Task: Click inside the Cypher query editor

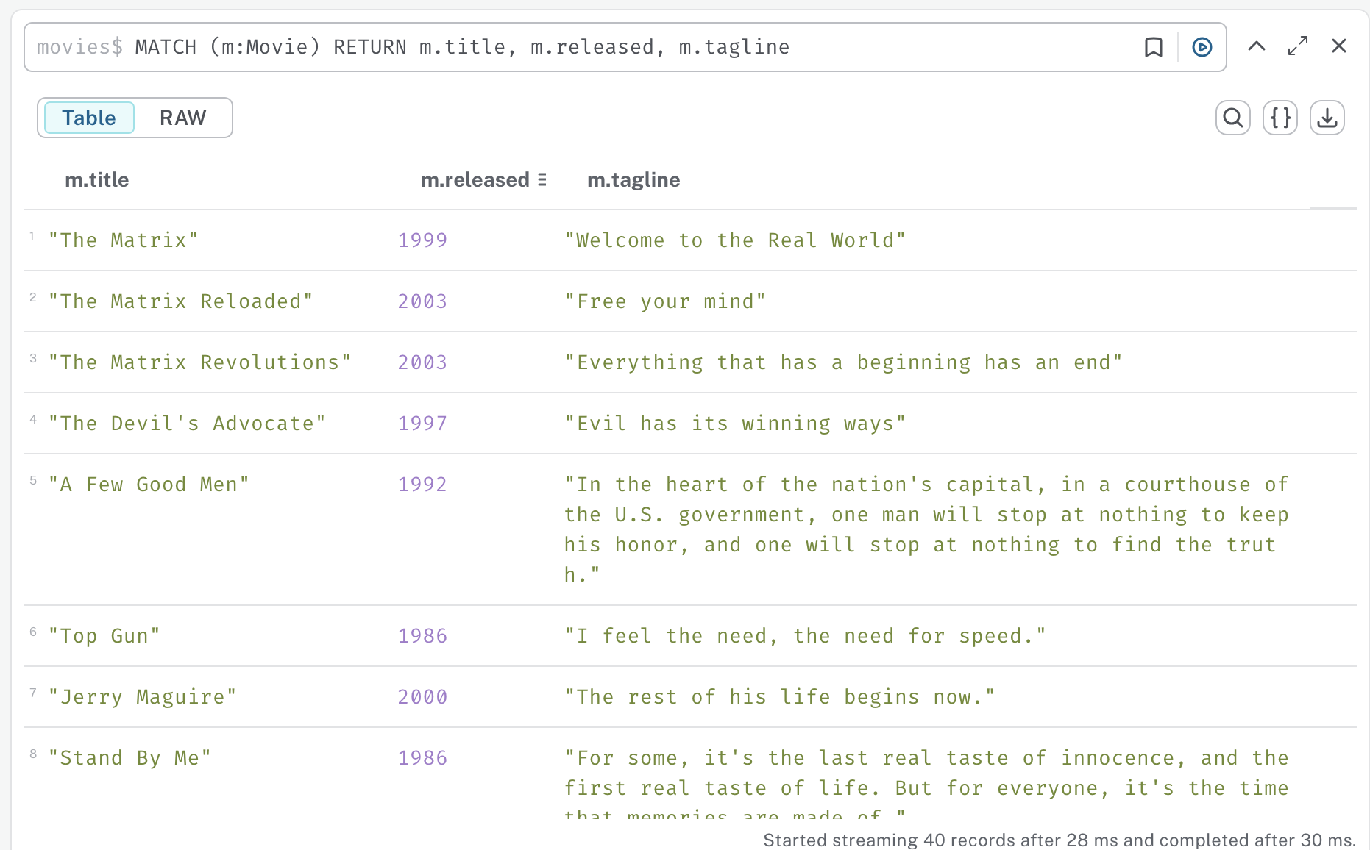Action: [x=589, y=47]
